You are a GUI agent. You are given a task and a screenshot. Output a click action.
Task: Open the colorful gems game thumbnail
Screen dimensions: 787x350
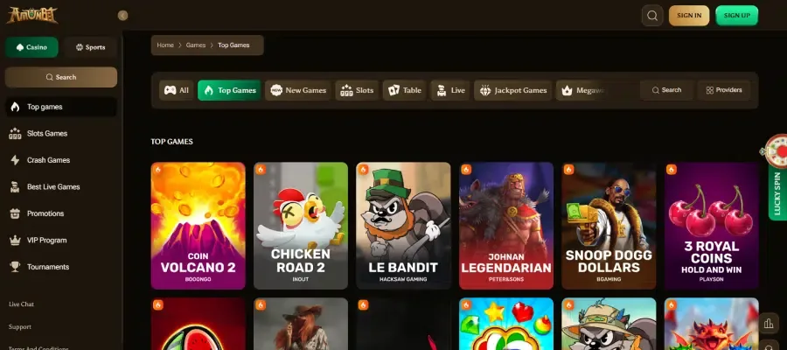coord(506,324)
